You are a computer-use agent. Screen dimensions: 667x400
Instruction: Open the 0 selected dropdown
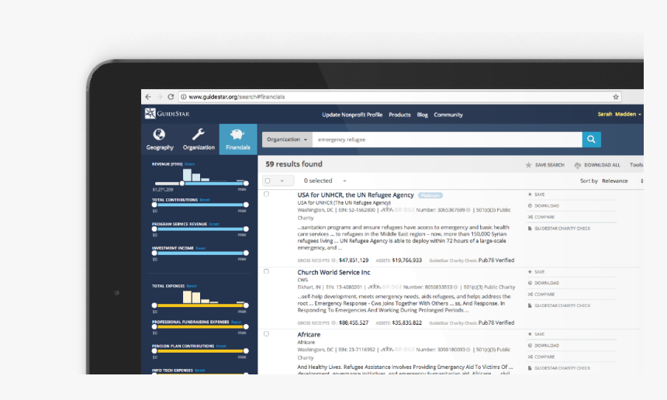(x=325, y=181)
